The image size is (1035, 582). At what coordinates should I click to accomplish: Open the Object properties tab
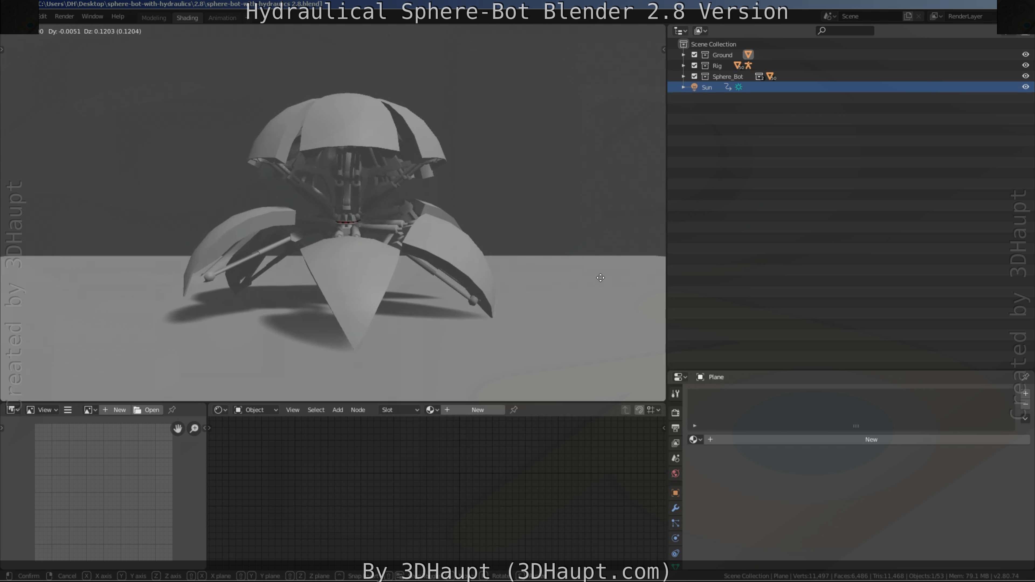tap(675, 493)
